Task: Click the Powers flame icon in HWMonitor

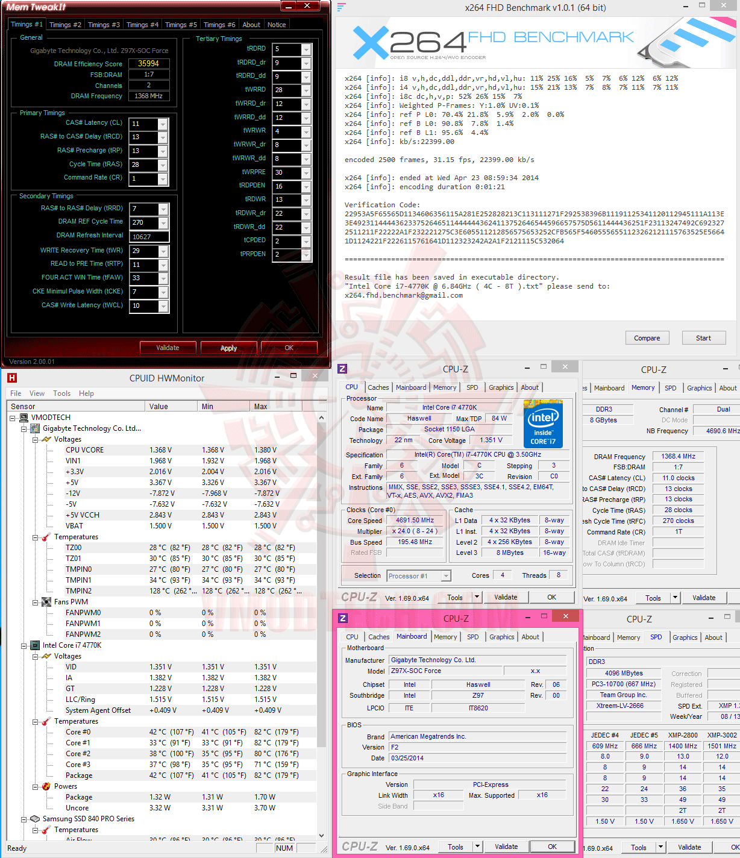Action: [x=46, y=786]
